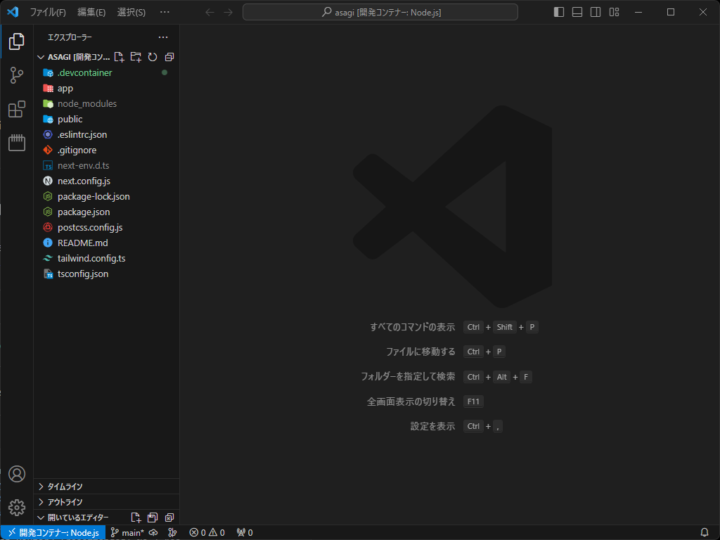Screen dimensions: 720x540
Task: Open README.md file
Action: click(x=105, y=243)
